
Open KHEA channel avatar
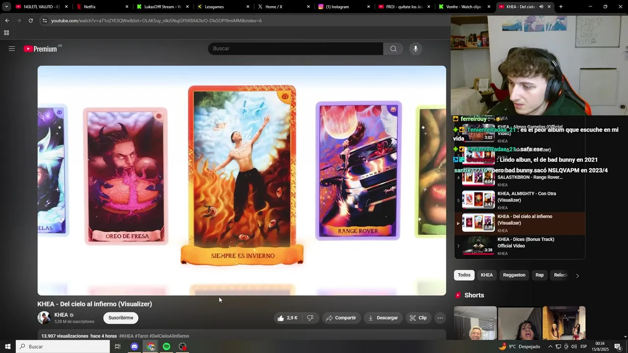point(44,318)
